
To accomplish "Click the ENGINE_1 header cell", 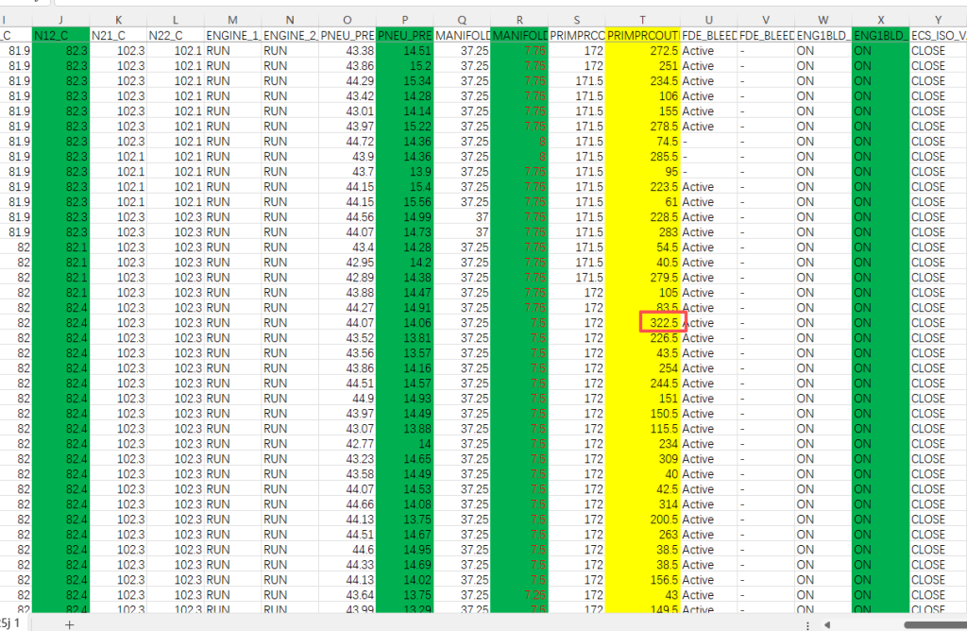I will pyautogui.click(x=231, y=35).
